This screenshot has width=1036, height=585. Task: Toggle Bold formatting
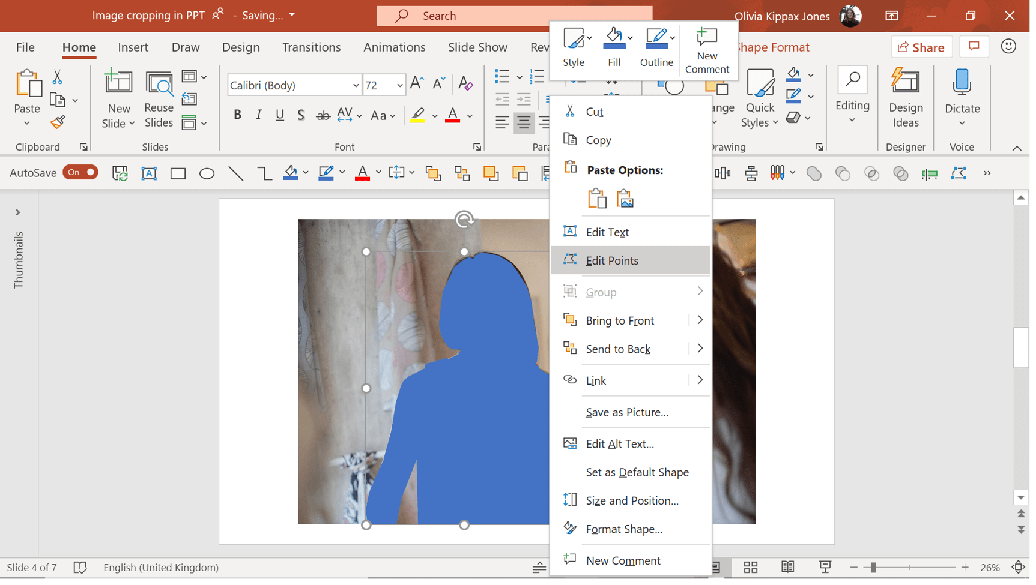[239, 116]
